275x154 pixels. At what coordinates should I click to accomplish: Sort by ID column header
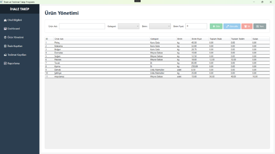tap(49, 39)
